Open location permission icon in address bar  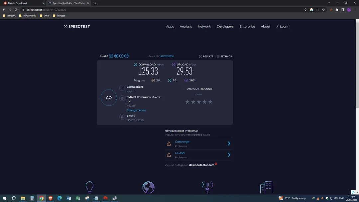point(305,10)
